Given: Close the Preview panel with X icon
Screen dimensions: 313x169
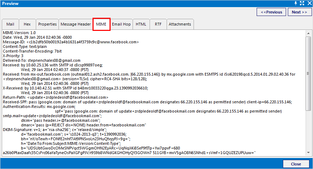Looking at the screenshot, I should 309,3.
